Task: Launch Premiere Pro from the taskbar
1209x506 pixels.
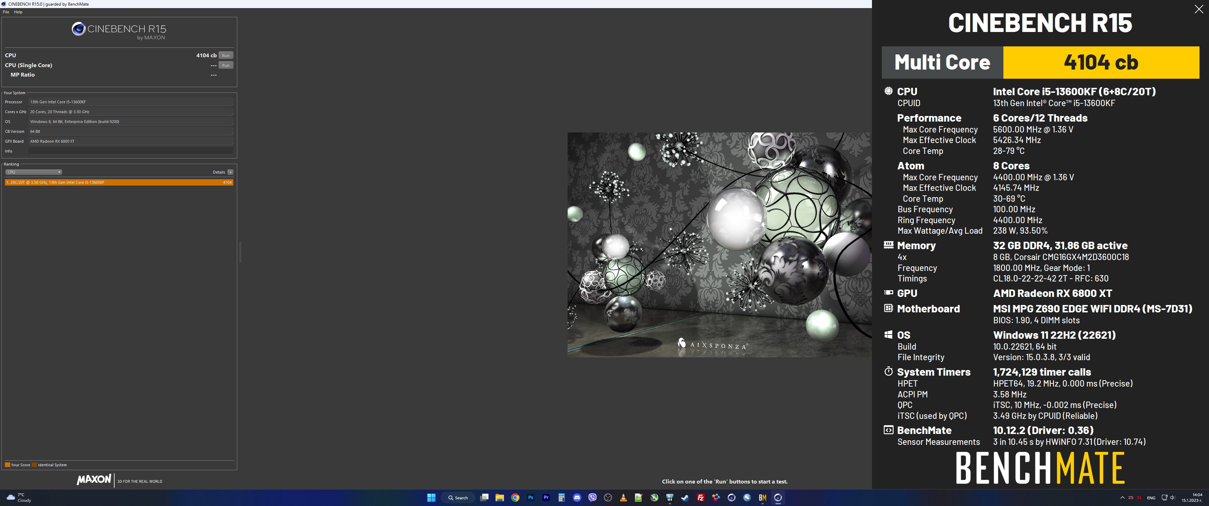Action: (x=546, y=498)
